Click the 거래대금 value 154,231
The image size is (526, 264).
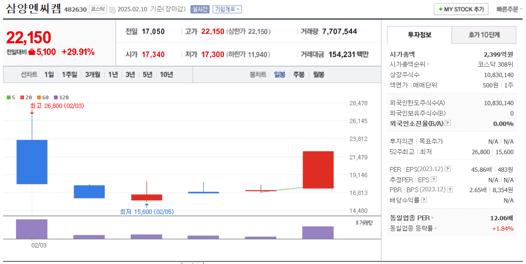coord(342,54)
